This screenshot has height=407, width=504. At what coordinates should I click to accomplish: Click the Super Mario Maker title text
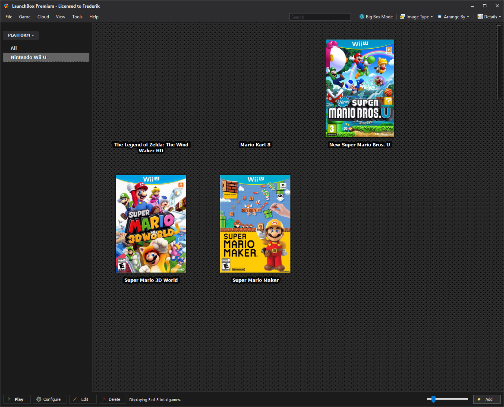pos(256,280)
